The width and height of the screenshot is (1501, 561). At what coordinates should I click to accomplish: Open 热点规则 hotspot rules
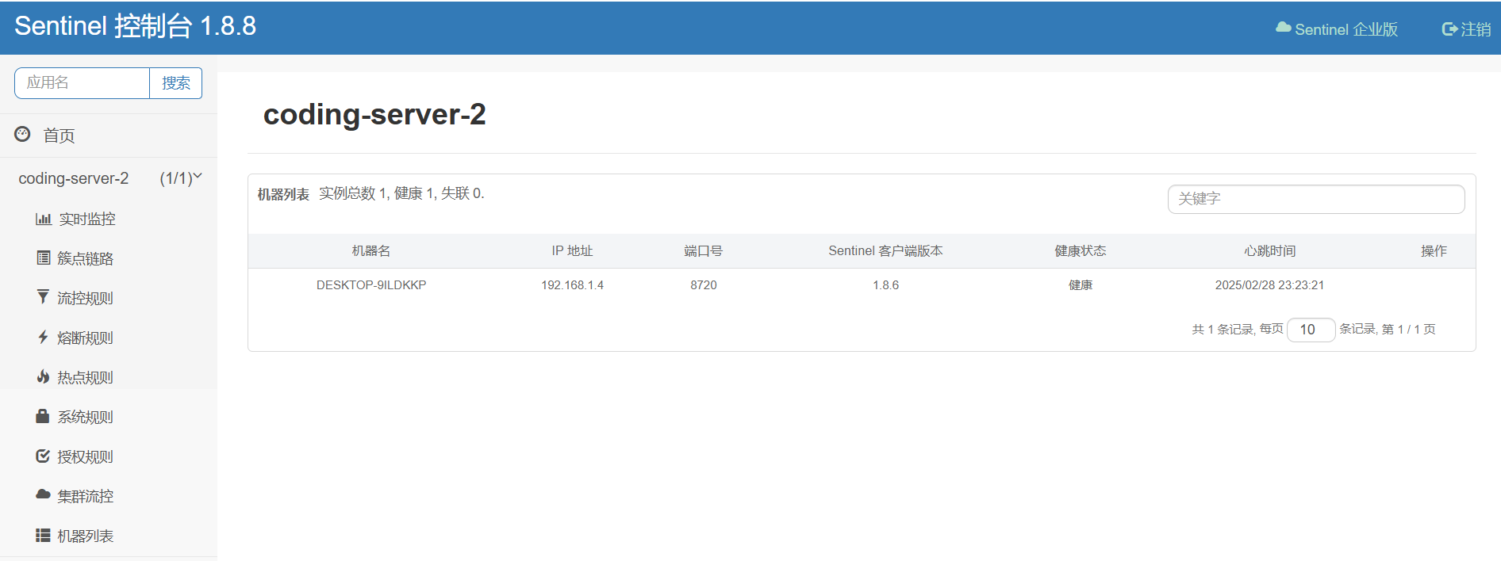[x=85, y=377]
